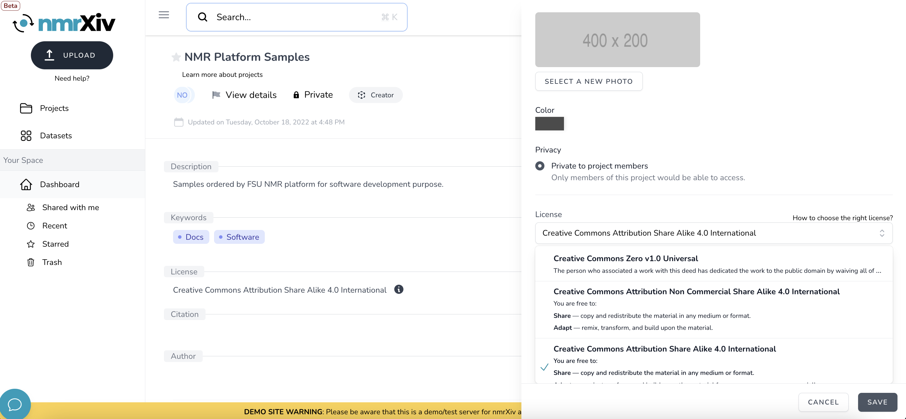Viewport: 906px width, 419px height.
Task: Choose Attribution Non Commercial Share Alike license
Action: click(714, 310)
